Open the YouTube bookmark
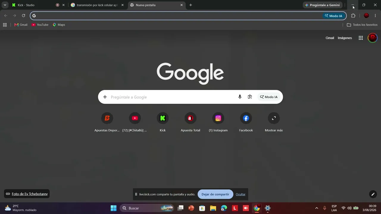The image size is (381, 214). pos(40,25)
